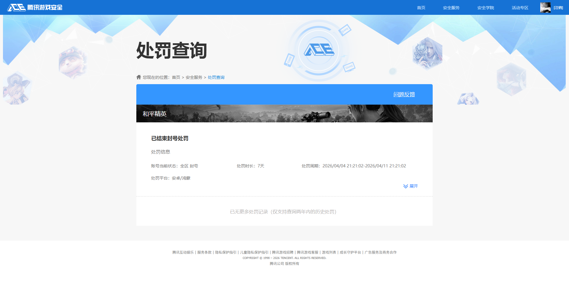This screenshot has height=296, width=569.
Task: Open the 腾讯互动娱乐 footer link
Action: [183, 252]
